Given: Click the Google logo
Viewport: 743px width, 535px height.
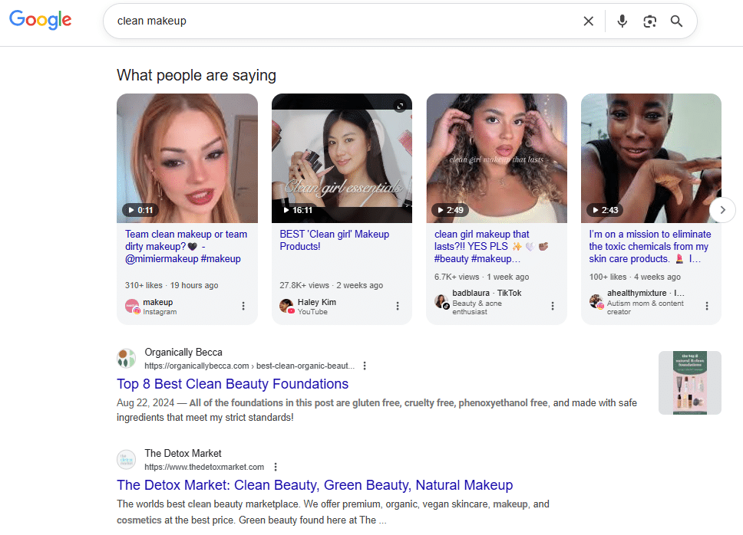Looking at the screenshot, I should (x=40, y=21).
